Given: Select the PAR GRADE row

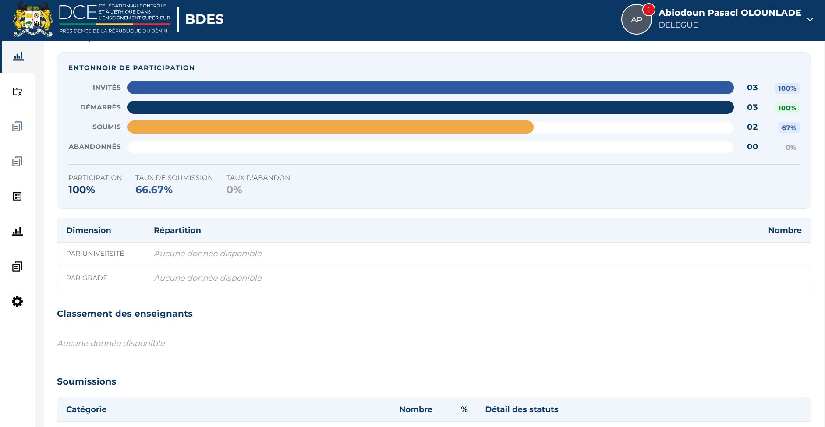Looking at the screenshot, I should pyautogui.click(x=434, y=278).
